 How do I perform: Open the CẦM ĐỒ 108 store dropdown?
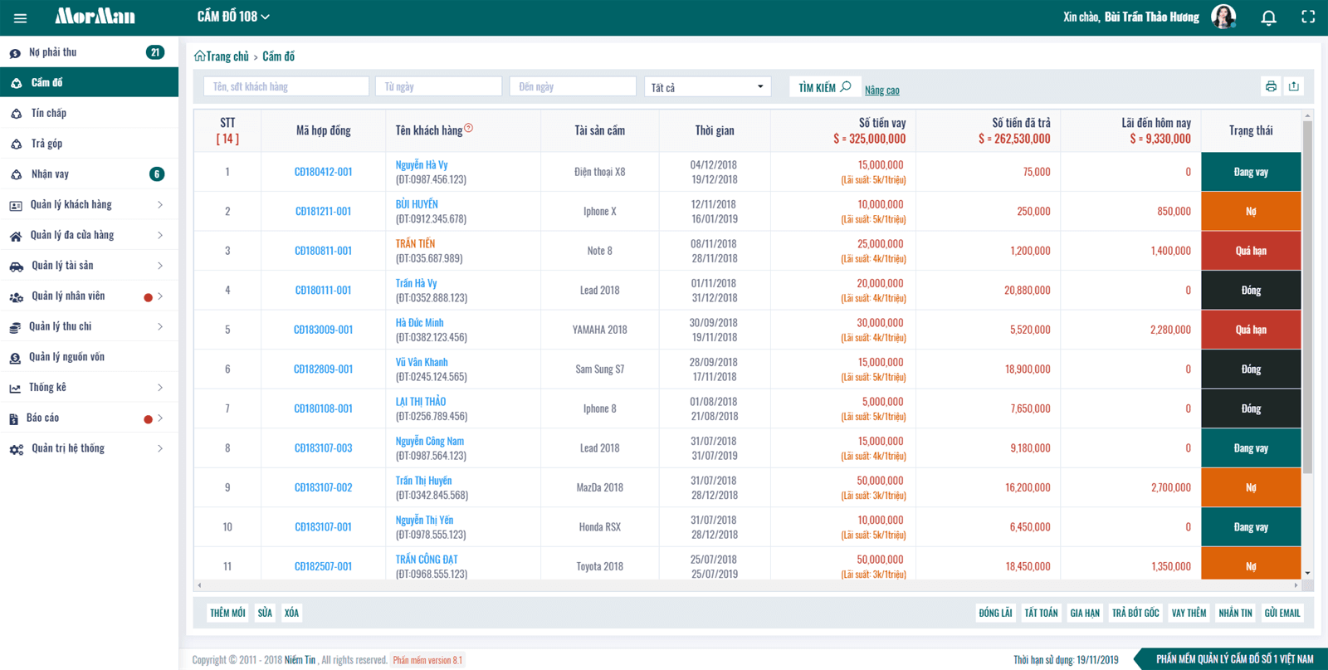point(233,17)
